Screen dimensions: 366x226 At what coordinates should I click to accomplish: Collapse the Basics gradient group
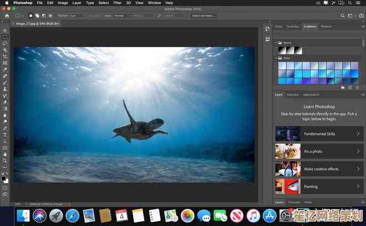[277, 43]
